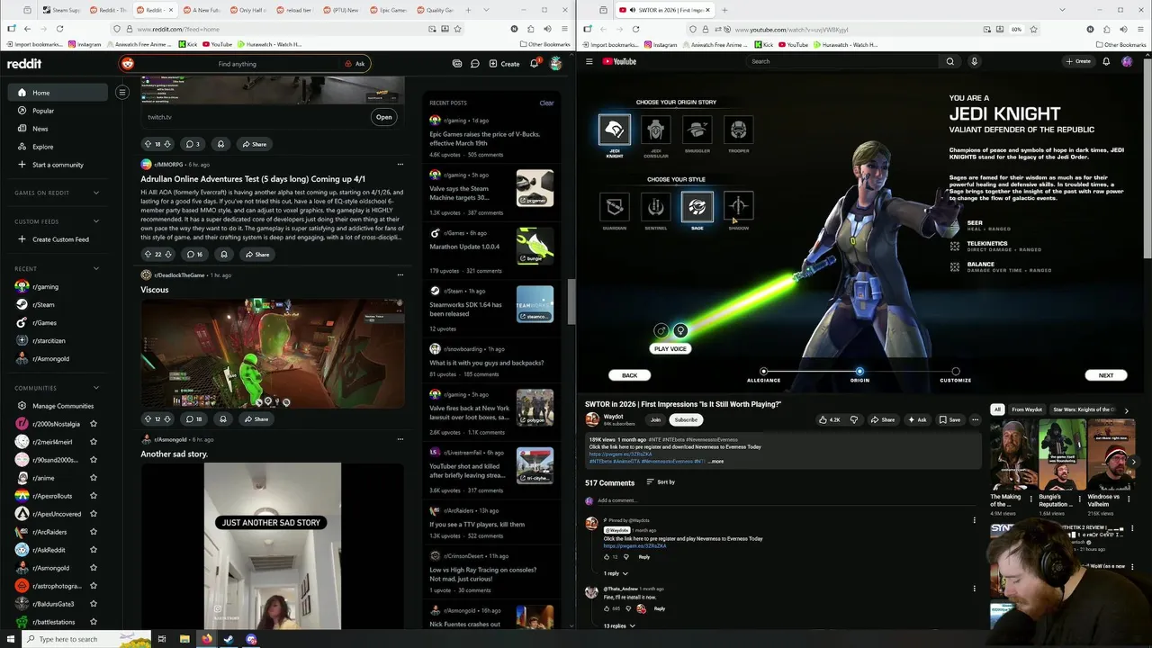Collapse Games on Reddit section
Screen dimensions: 1152x648
click(x=96, y=193)
